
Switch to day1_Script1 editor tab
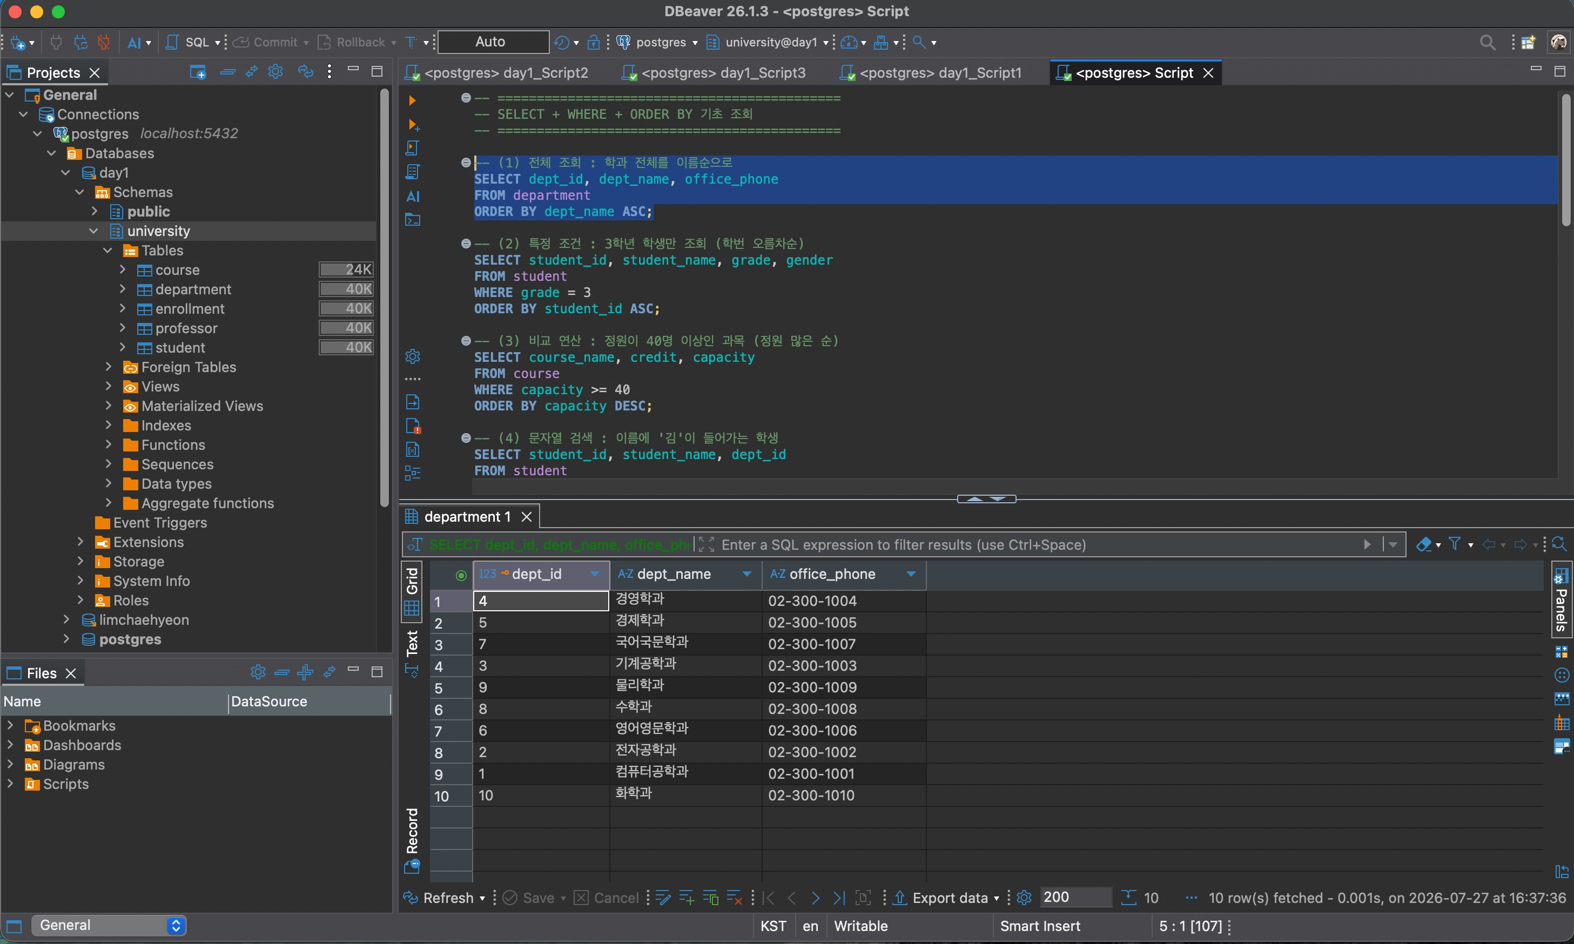pyautogui.click(x=931, y=73)
